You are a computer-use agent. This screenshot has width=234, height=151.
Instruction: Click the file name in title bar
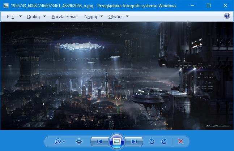pos(52,6)
